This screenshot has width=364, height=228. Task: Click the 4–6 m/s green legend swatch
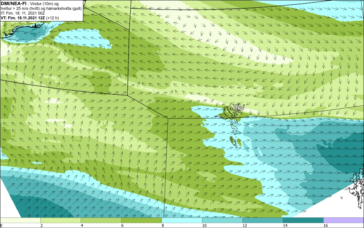pos(101,220)
